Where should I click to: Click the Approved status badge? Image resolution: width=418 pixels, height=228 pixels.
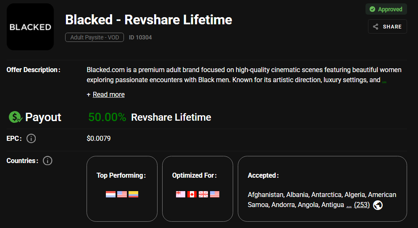[x=386, y=9]
